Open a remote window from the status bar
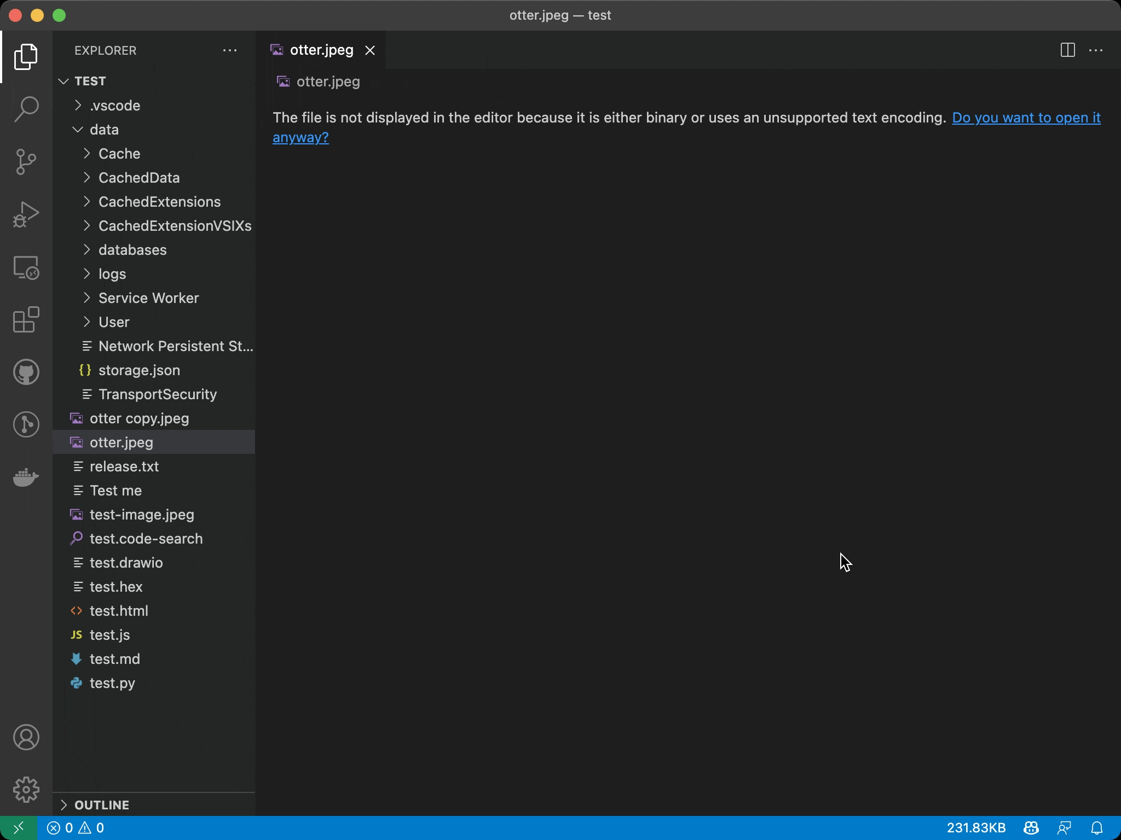 point(20,827)
